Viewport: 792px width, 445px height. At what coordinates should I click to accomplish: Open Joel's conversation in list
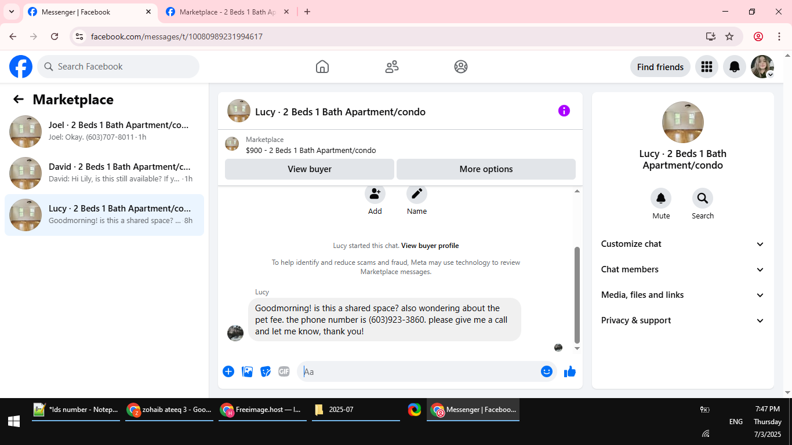point(104,132)
